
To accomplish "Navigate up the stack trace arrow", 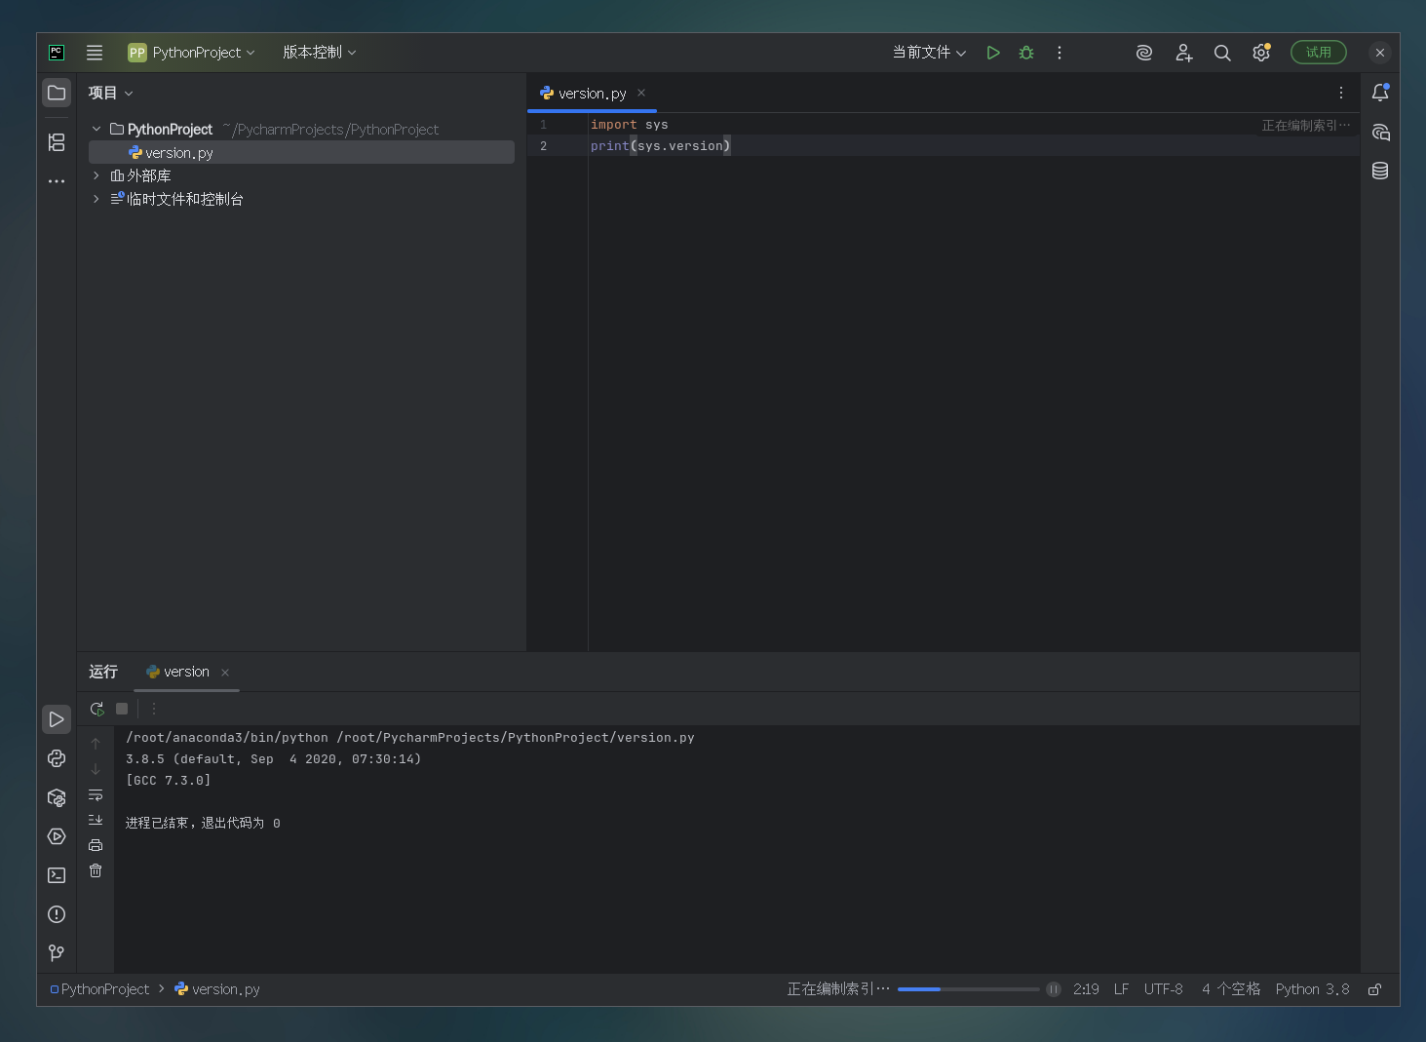I will pyautogui.click(x=96, y=744).
